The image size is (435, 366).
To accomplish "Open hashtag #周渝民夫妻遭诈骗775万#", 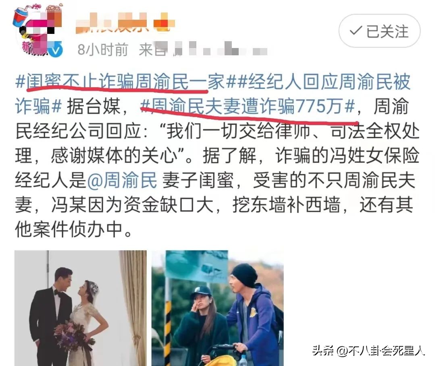I will click(248, 107).
